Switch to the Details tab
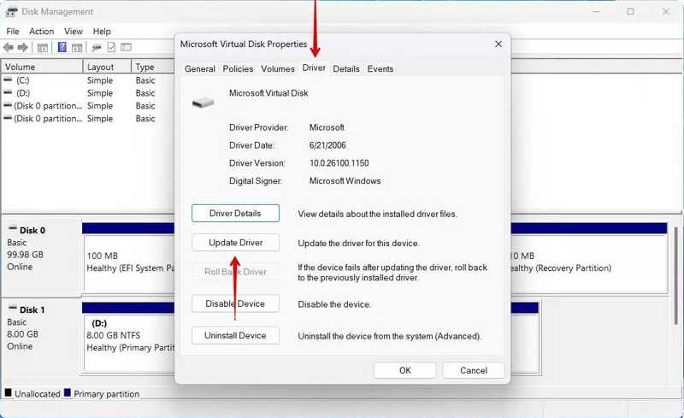Viewport: 684px width, 418px height. (x=346, y=69)
